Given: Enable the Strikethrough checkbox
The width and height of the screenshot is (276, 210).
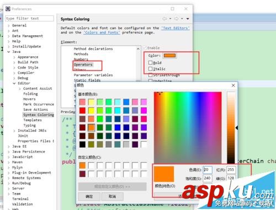Looking at the screenshot, I should click(x=150, y=75).
